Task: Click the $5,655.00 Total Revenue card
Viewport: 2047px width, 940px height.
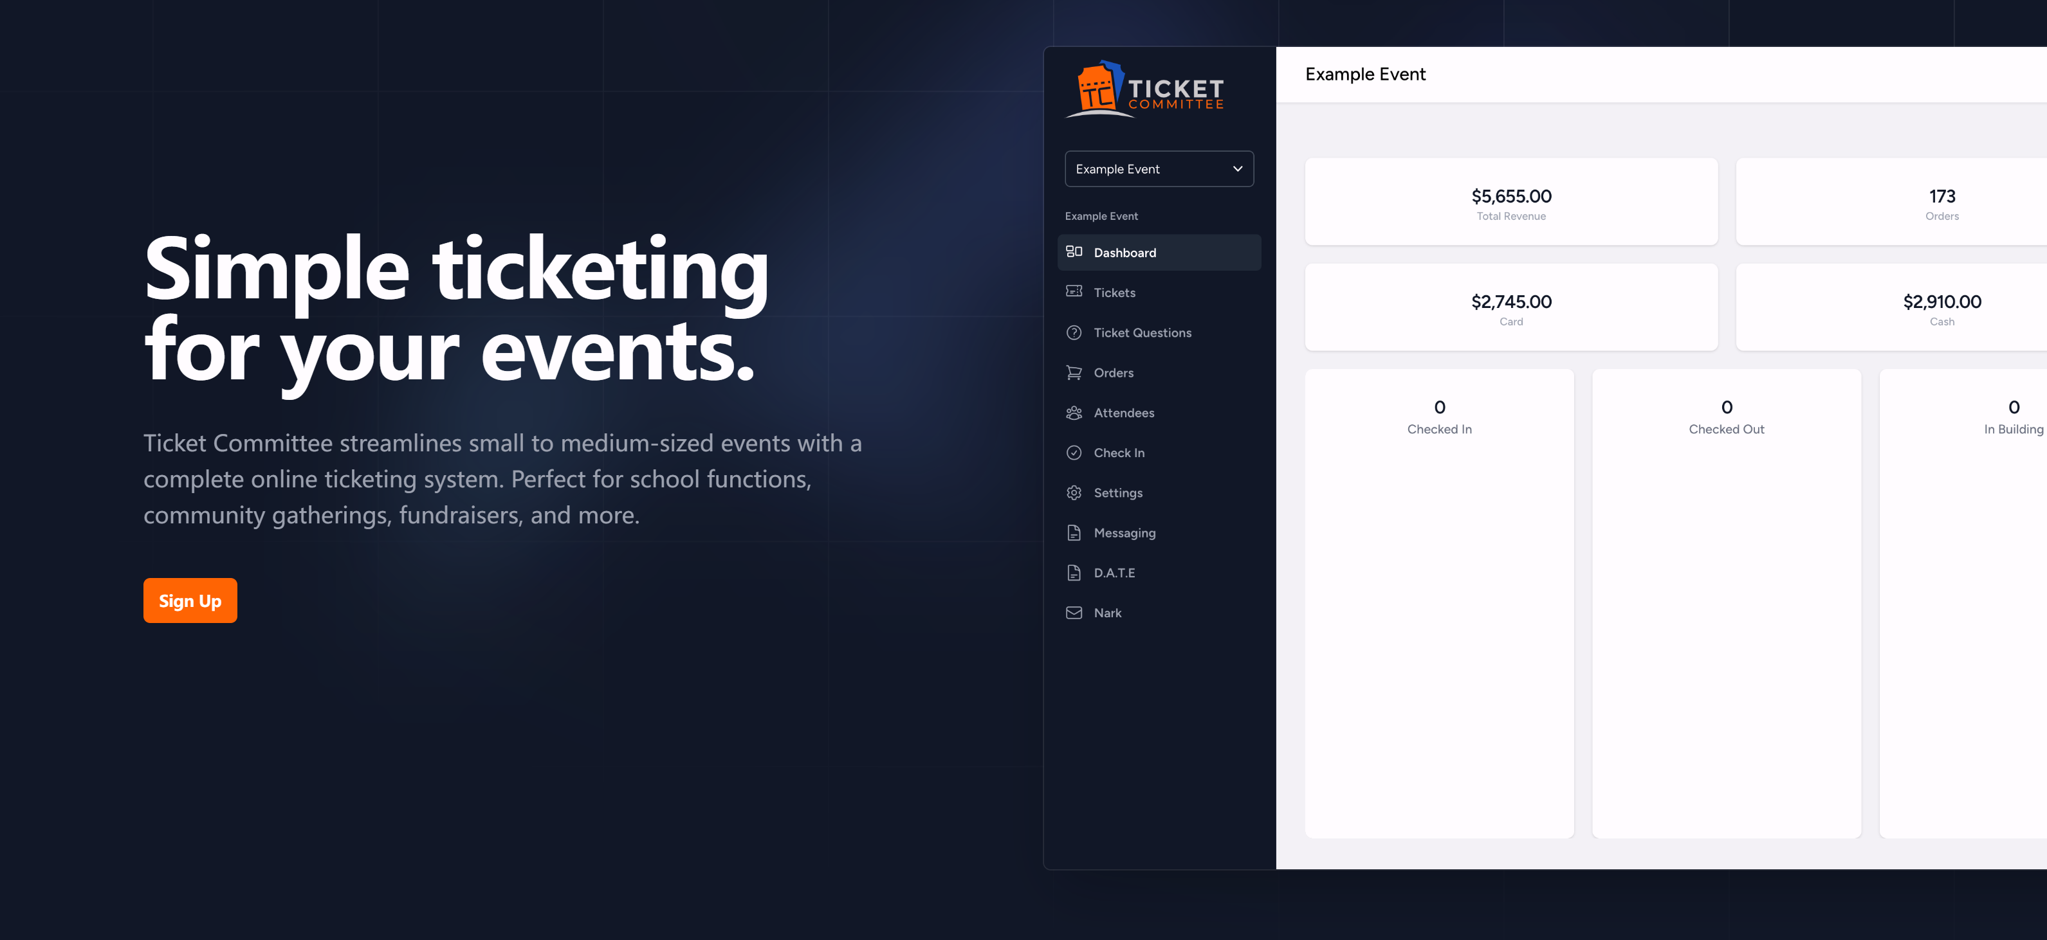Action: [1510, 202]
